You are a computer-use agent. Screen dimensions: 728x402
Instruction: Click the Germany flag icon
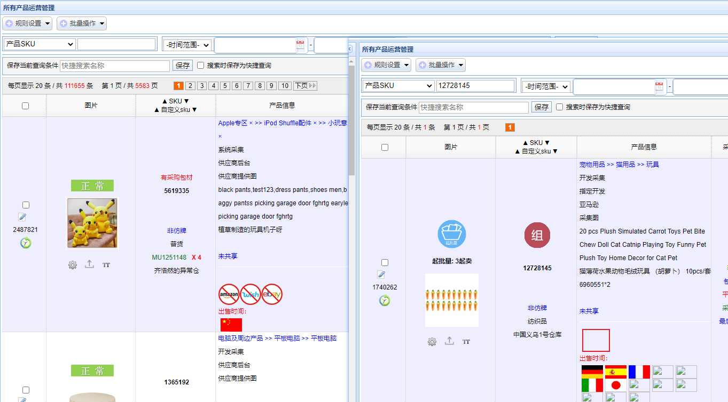[592, 372]
